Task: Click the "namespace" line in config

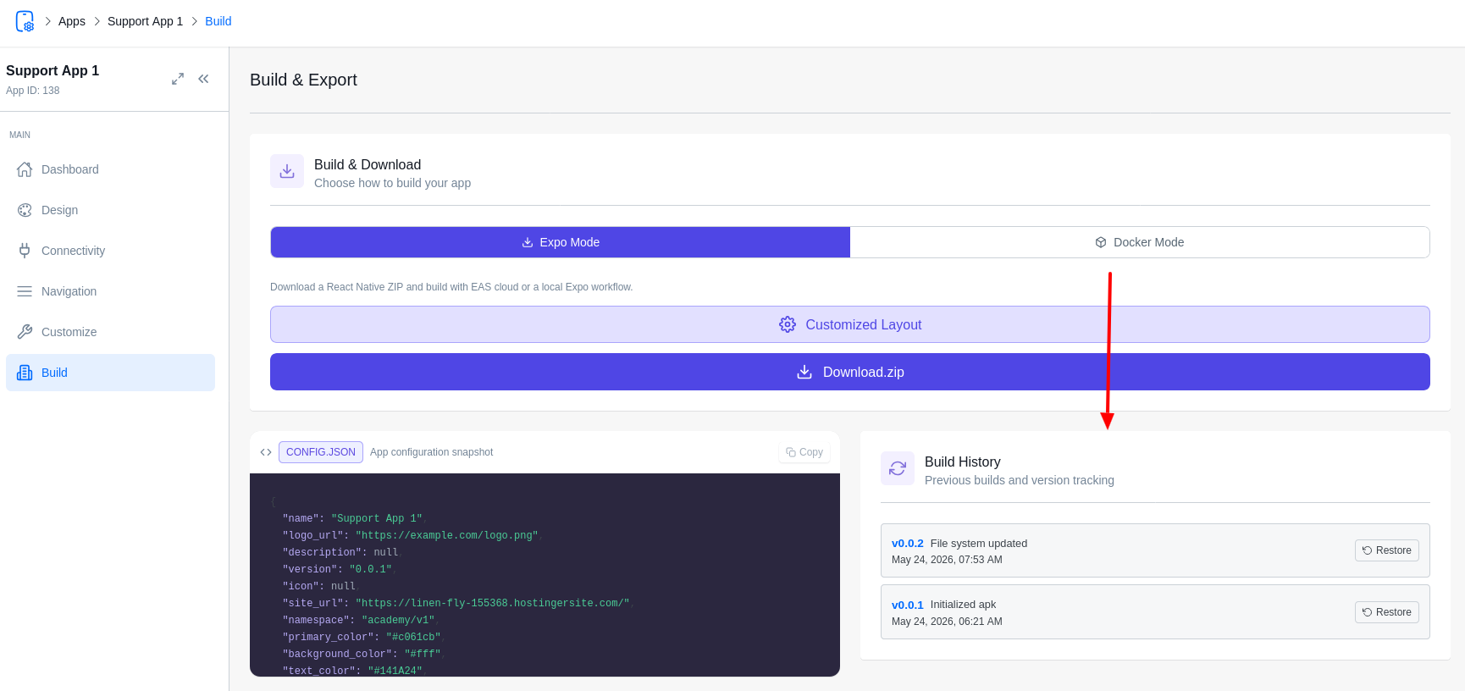Action: 361,620
